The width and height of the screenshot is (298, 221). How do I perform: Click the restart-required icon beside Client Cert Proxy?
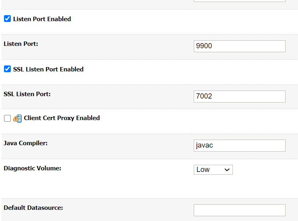point(17,118)
